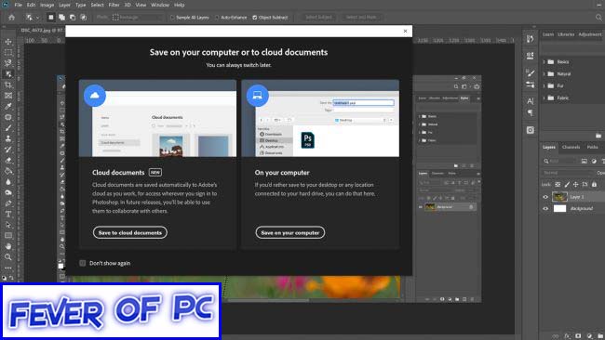The width and height of the screenshot is (605, 340).
Task: Toggle lock transparent pixels icon
Action: click(558, 185)
